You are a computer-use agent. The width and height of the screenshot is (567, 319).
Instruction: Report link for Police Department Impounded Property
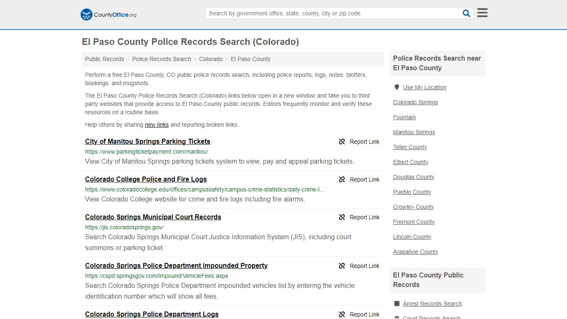[364, 266]
